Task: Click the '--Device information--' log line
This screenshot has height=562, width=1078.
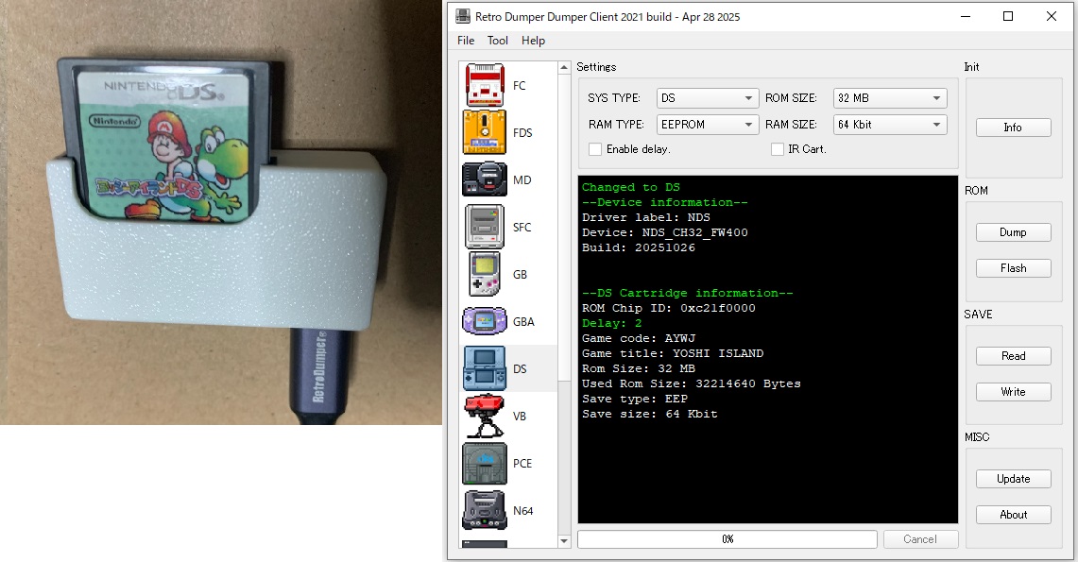Action: pos(665,202)
